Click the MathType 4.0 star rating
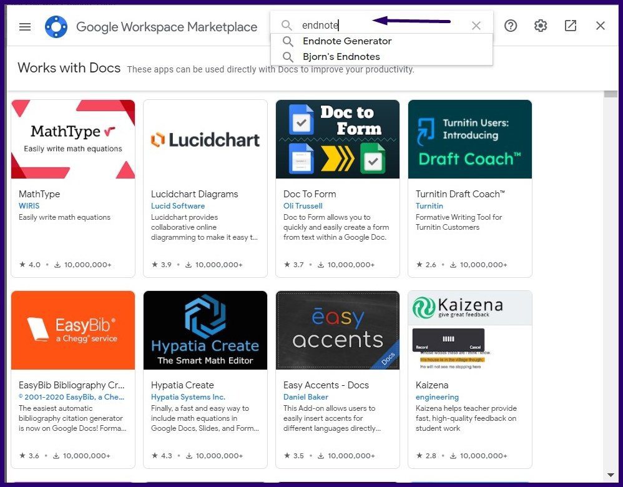 pyautogui.click(x=30, y=265)
